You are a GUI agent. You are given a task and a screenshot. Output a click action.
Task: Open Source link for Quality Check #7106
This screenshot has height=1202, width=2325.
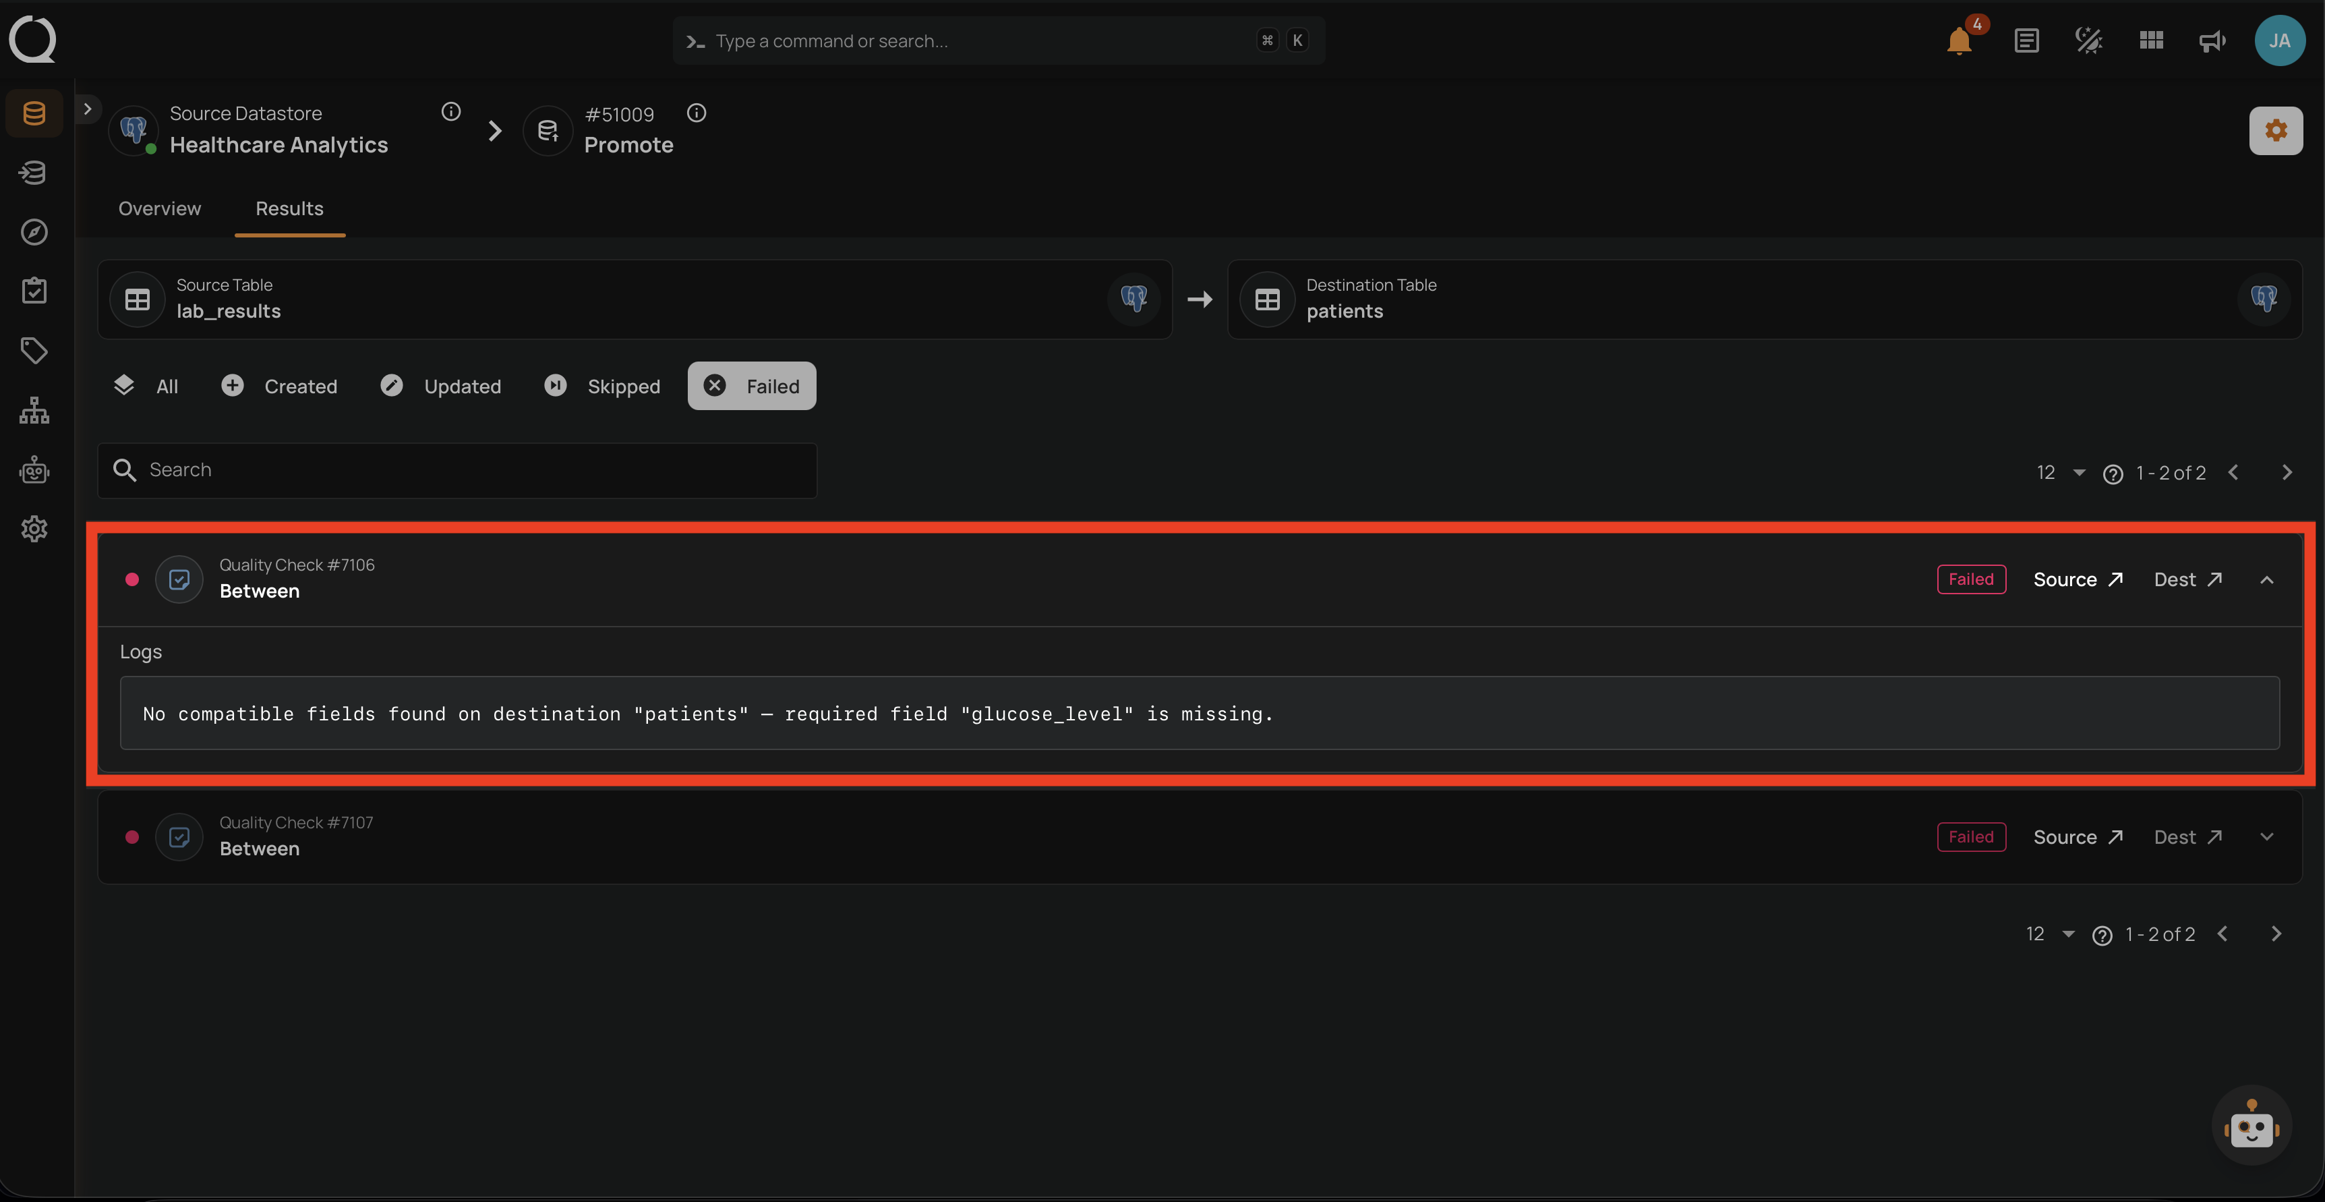click(2078, 580)
